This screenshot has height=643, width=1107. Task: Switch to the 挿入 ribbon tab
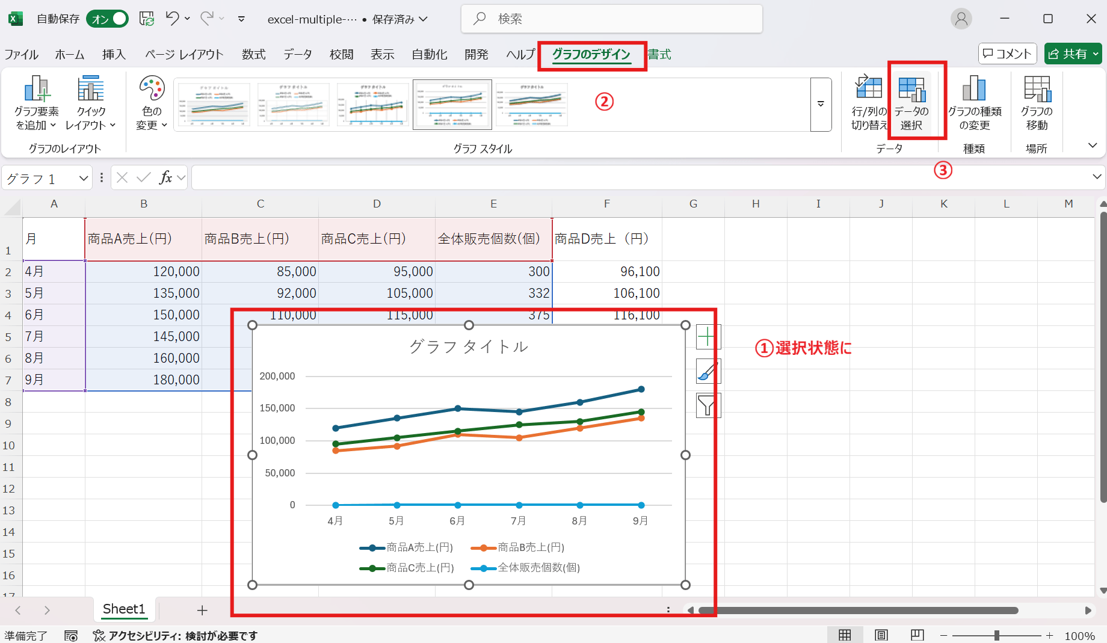coord(114,54)
